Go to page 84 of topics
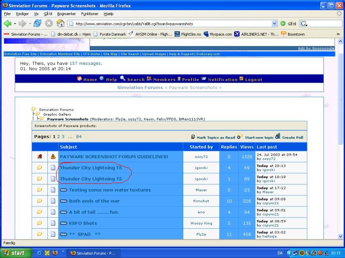This screenshot has height=258, width=345. click(x=79, y=137)
